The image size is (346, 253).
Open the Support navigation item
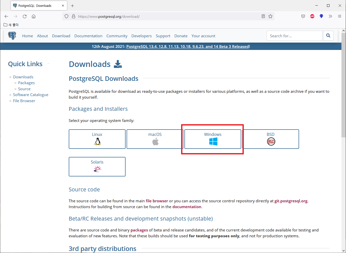163,36
